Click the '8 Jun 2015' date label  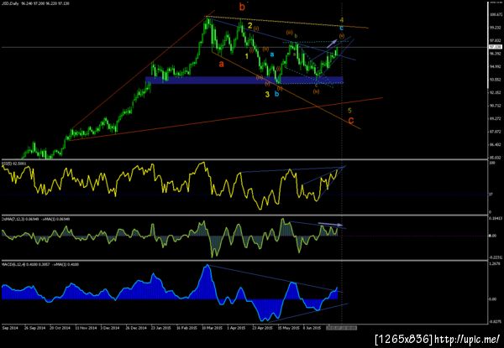coord(312,328)
